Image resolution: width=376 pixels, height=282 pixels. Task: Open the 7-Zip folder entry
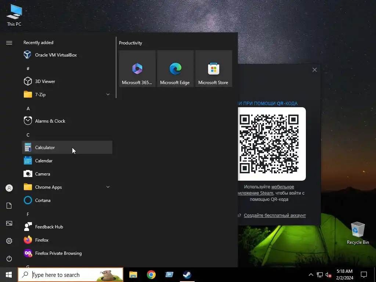[x=67, y=94]
